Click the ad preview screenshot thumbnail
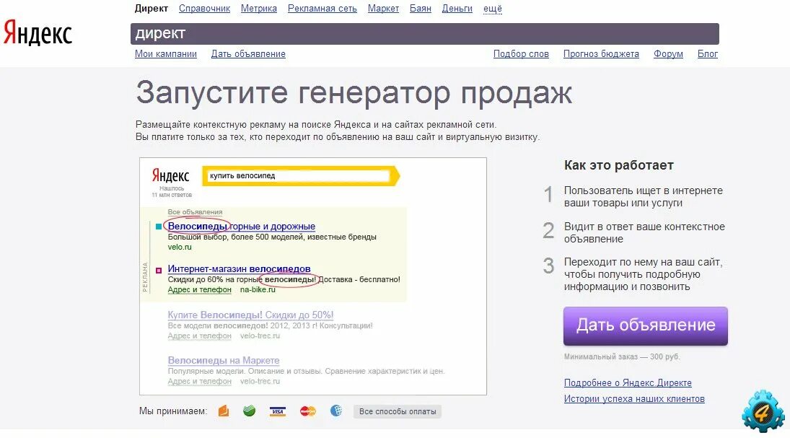Viewport: 790px width, 438px height. (313, 276)
